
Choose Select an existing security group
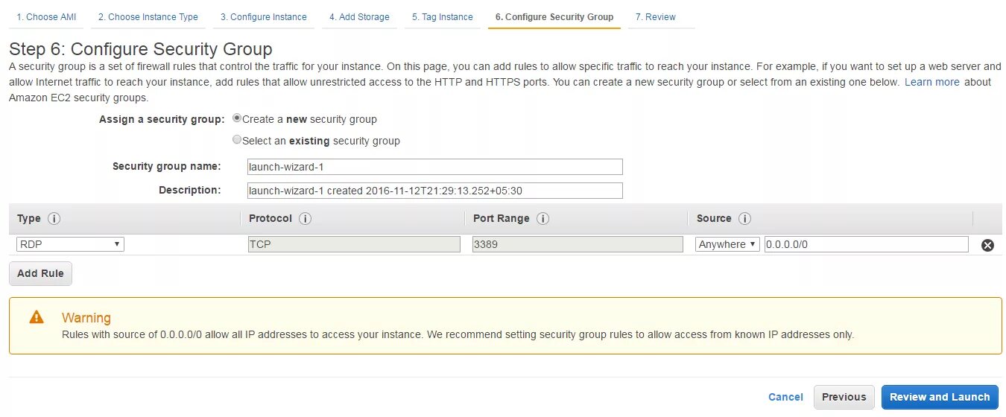(x=237, y=140)
